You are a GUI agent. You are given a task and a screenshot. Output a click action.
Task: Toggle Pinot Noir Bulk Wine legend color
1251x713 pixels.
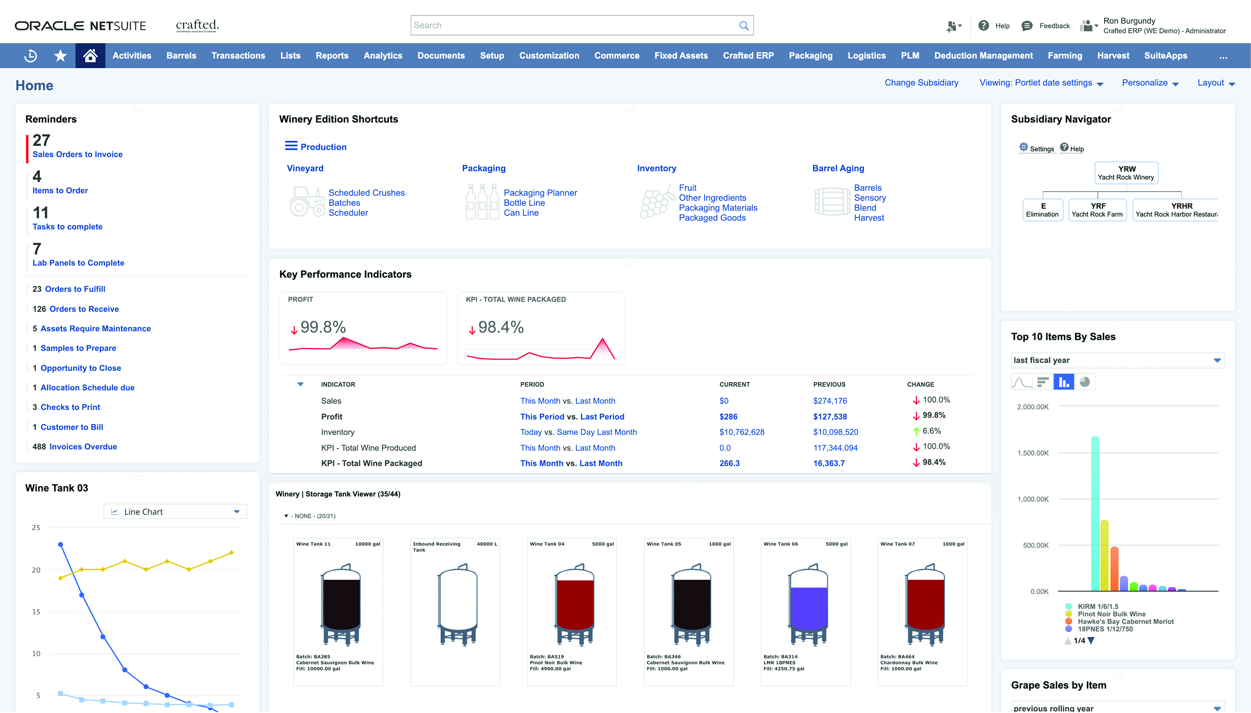(x=1069, y=614)
